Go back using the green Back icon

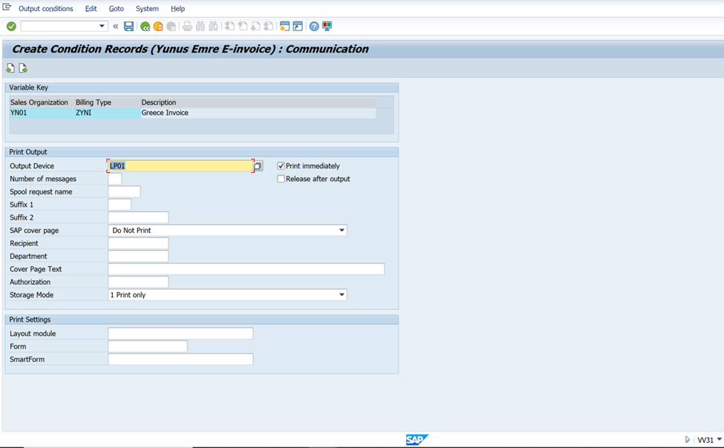coord(145,26)
